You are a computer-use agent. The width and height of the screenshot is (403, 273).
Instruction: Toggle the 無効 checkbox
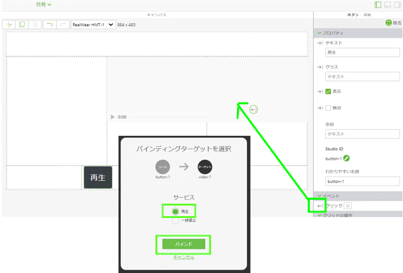coord(328,108)
